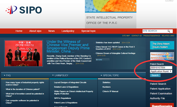This screenshot has height=107, width=177.
Task: Click the SIPO logo
Action: click(x=24, y=10)
